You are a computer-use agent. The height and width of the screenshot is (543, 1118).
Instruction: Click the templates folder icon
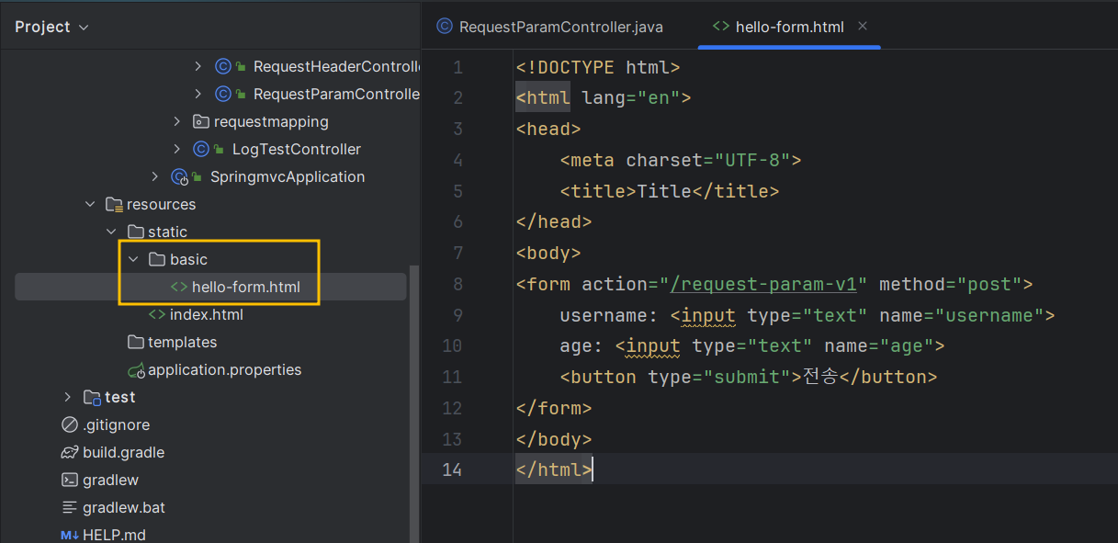pyautogui.click(x=135, y=342)
